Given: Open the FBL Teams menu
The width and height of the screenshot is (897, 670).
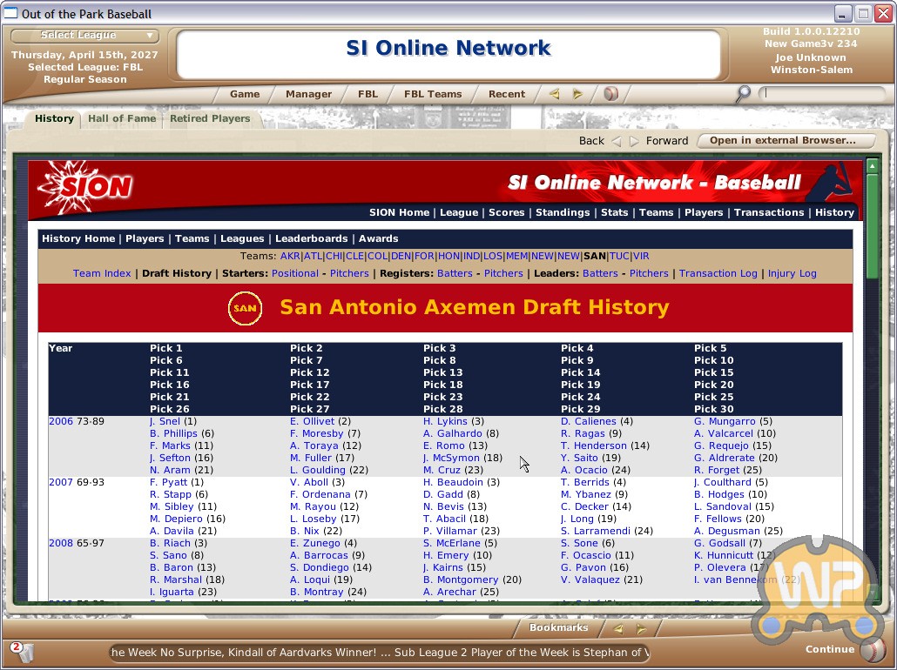Looking at the screenshot, I should pos(433,94).
